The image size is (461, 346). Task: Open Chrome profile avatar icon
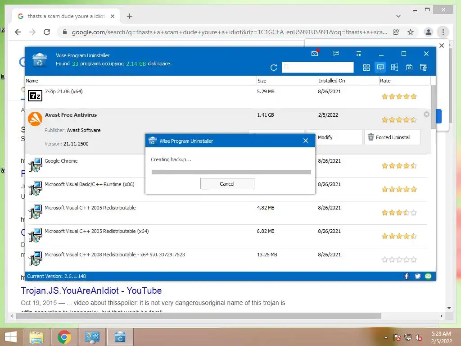click(x=429, y=32)
